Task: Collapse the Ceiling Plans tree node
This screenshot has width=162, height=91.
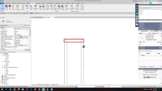Action: pyautogui.click(x=3, y=61)
